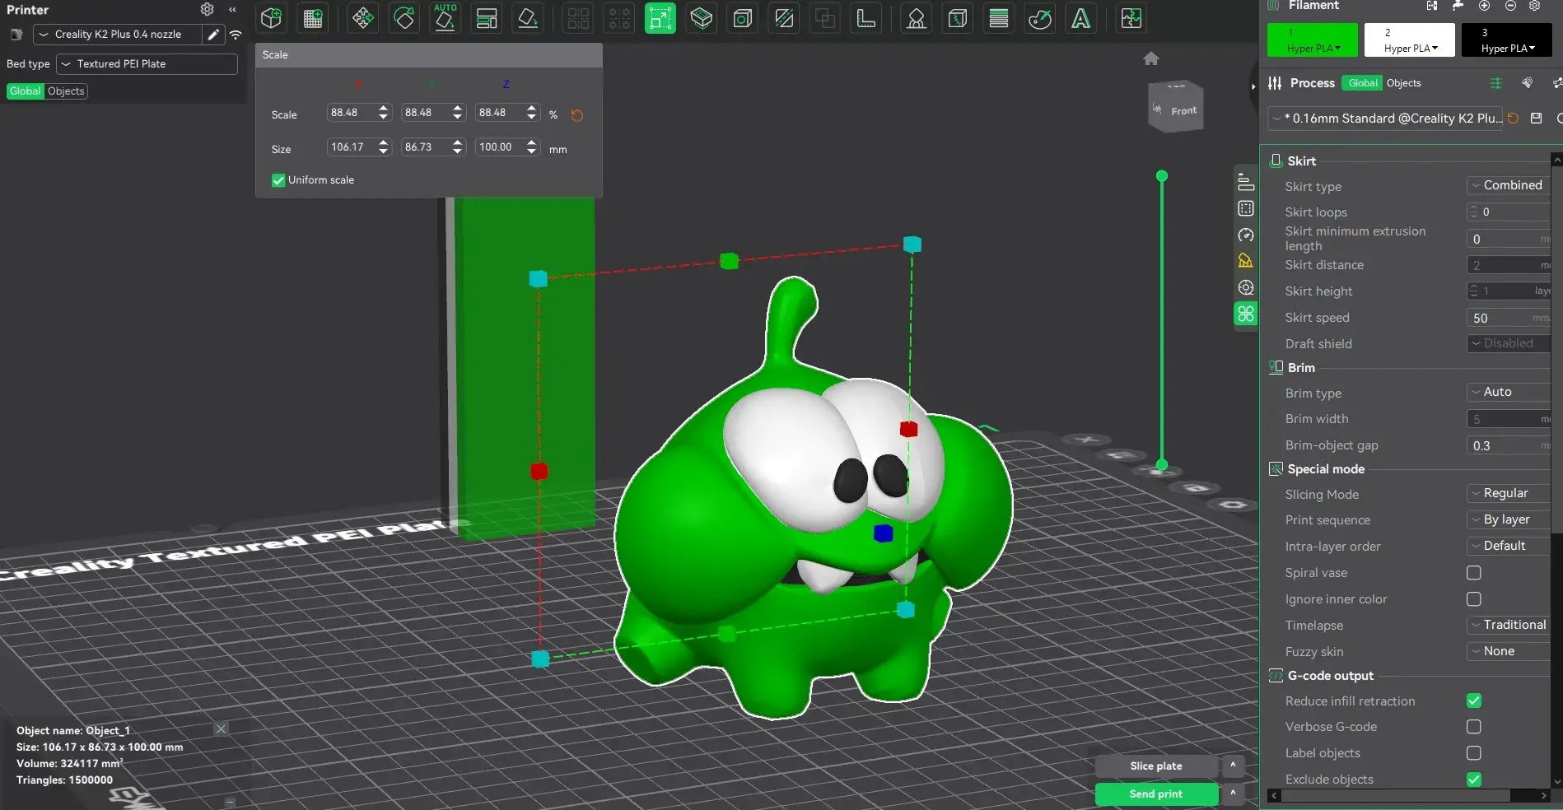
Task: Click the Send print button
Action: [1156, 794]
